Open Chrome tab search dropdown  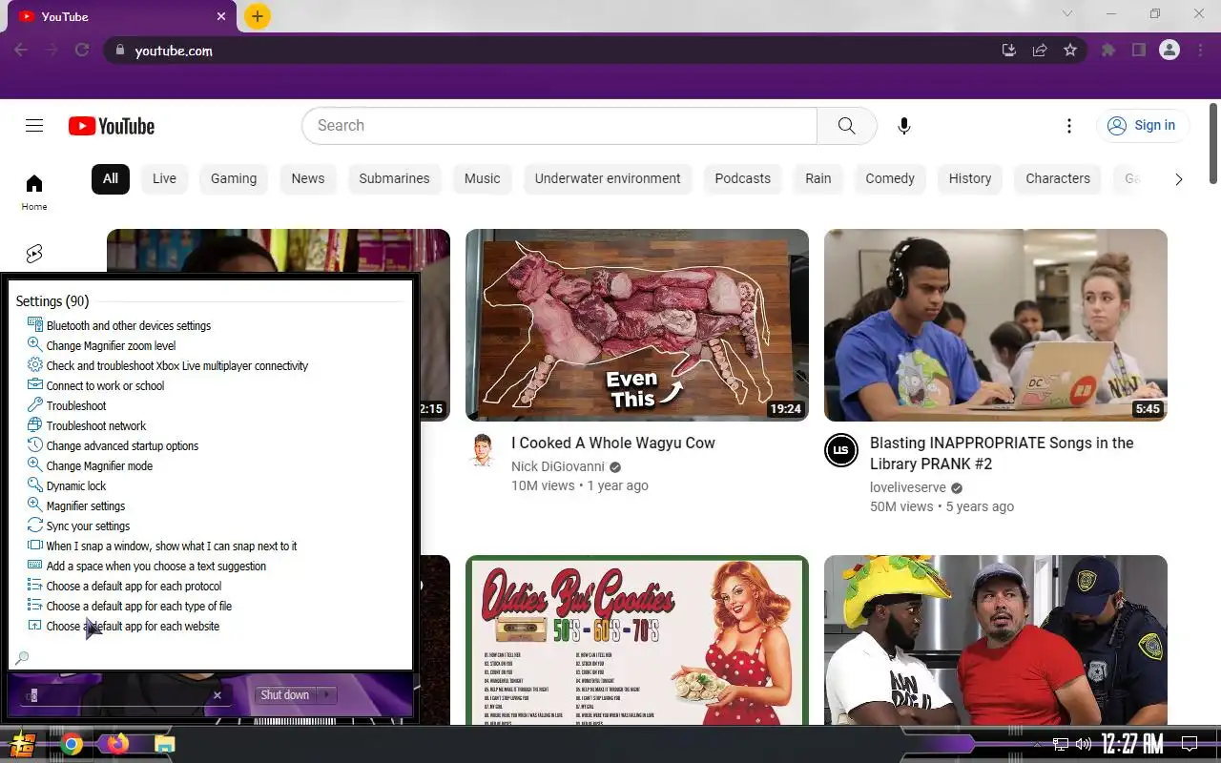pos(1067,13)
